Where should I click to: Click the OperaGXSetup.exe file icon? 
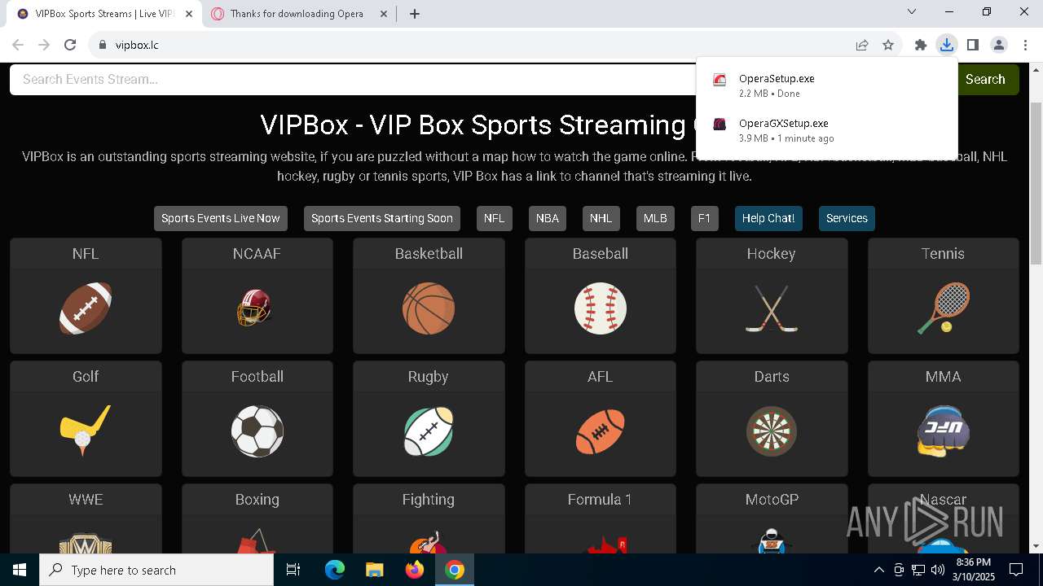[720, 125]
